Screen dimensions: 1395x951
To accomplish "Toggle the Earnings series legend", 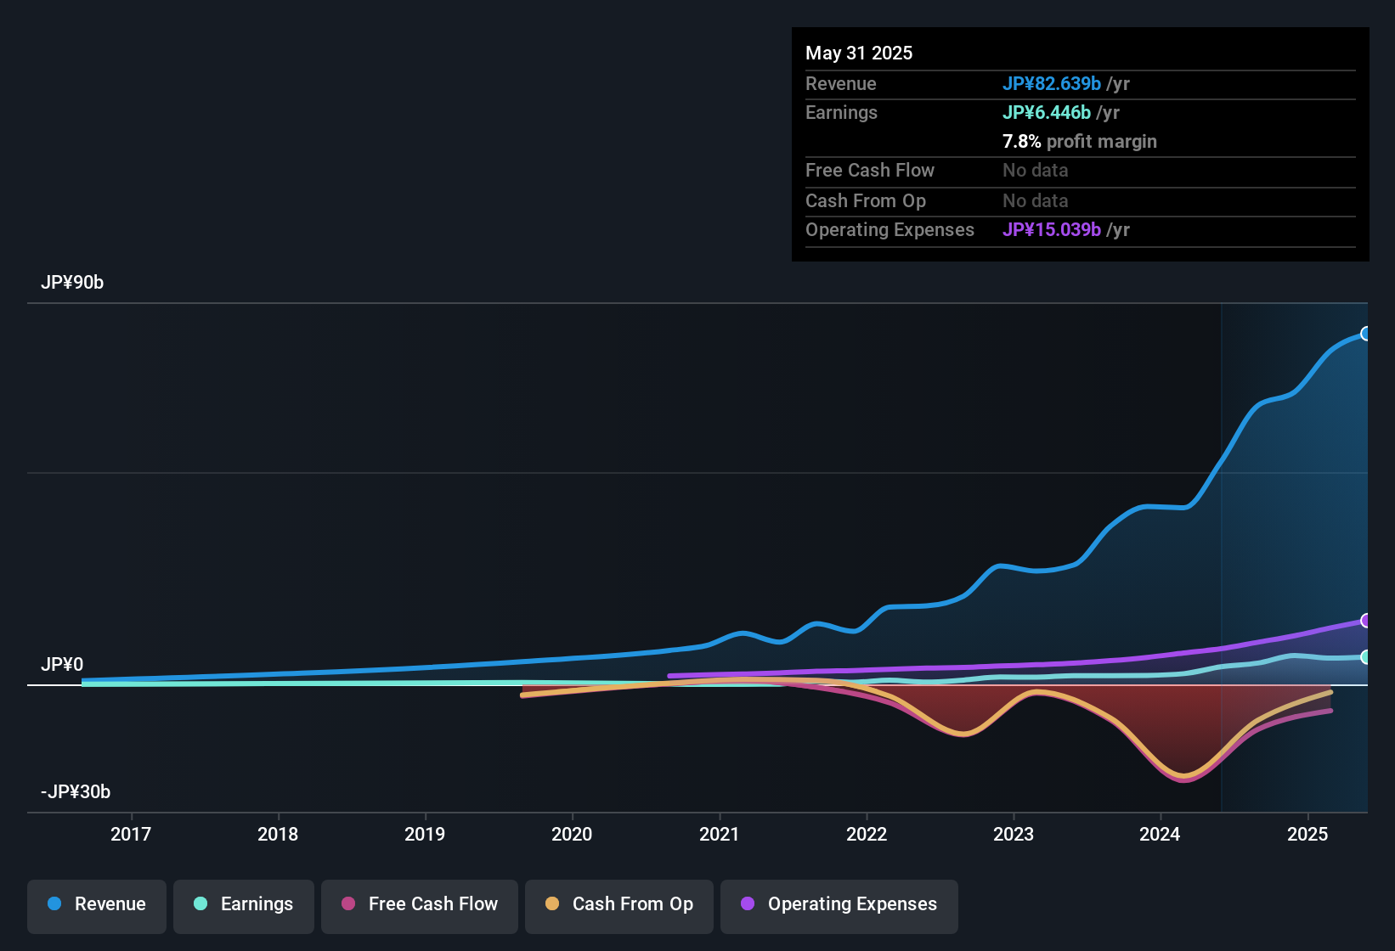I will point(244,905).
